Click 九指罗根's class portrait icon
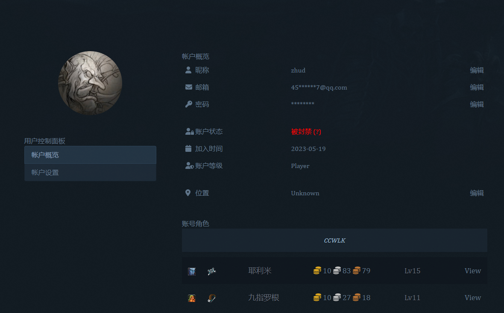The width and height of the screenshot is (504, 313). (x=191, y=298)
